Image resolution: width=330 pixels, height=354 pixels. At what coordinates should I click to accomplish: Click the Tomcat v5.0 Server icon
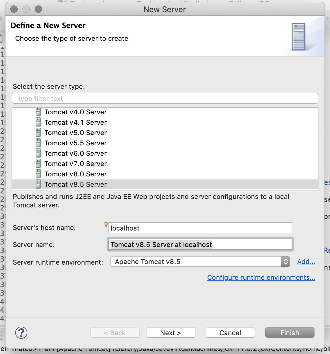(38, 133)
